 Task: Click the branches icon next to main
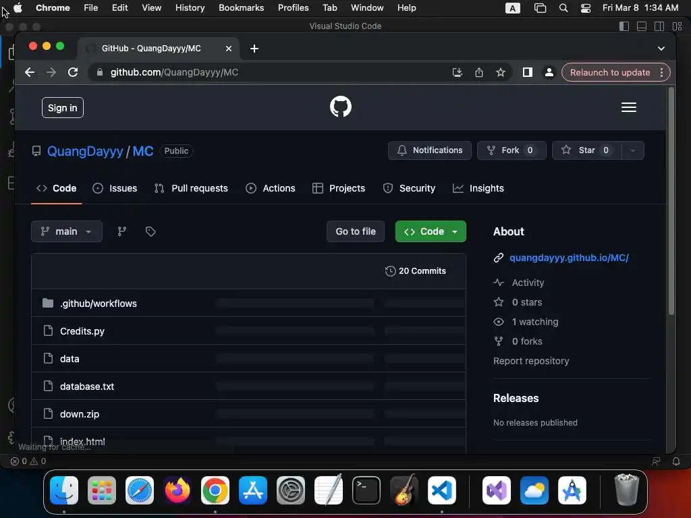click(x=122, y=231)
